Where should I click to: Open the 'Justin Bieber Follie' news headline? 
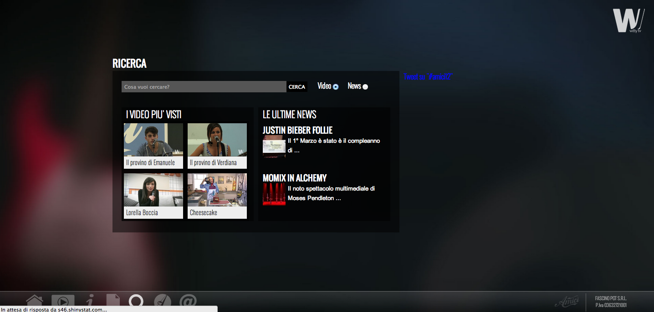tap(297, 131)
